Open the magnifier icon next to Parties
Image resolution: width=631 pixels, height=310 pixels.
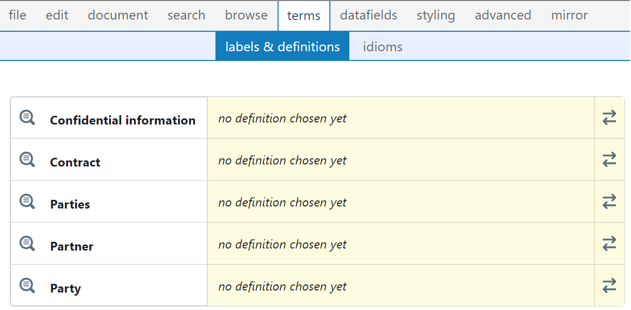27,202
